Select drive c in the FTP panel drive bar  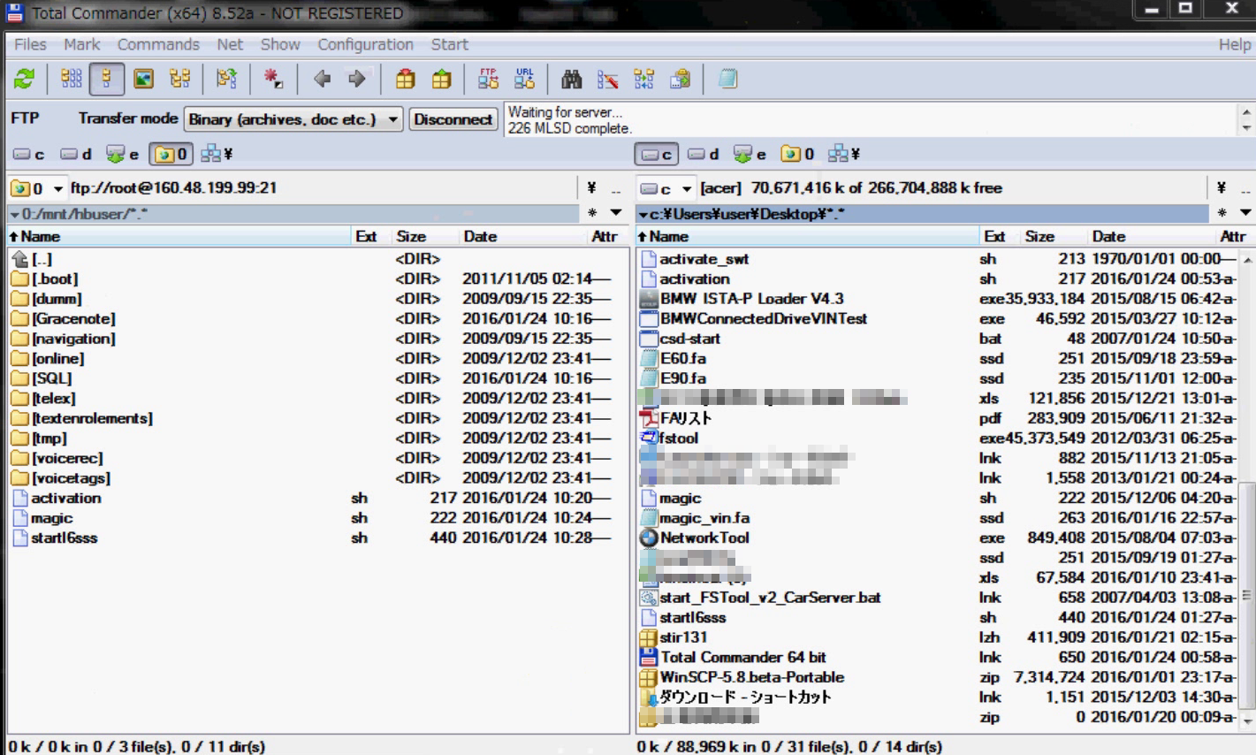tap(29, 155)
